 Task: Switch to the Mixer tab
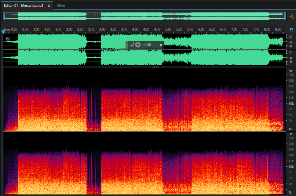click(61, 6)
